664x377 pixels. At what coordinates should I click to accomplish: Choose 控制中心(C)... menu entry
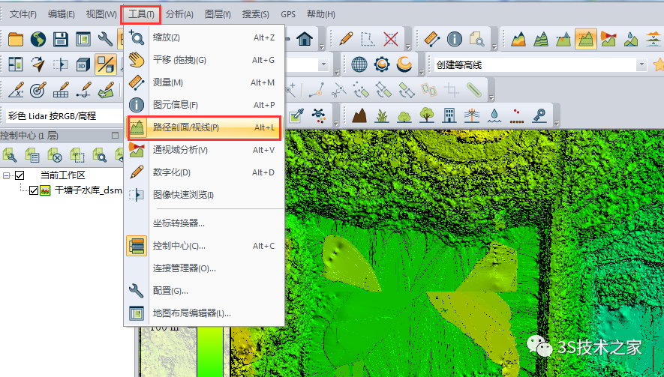pos(205,245)
